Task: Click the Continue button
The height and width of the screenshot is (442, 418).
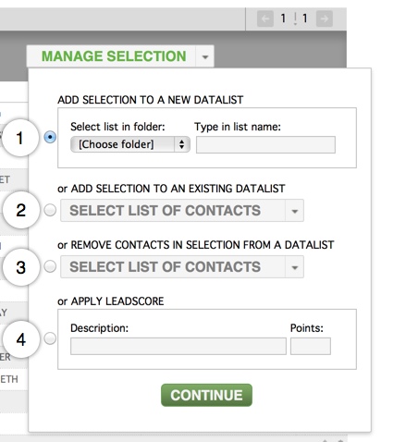Action: 206,395
